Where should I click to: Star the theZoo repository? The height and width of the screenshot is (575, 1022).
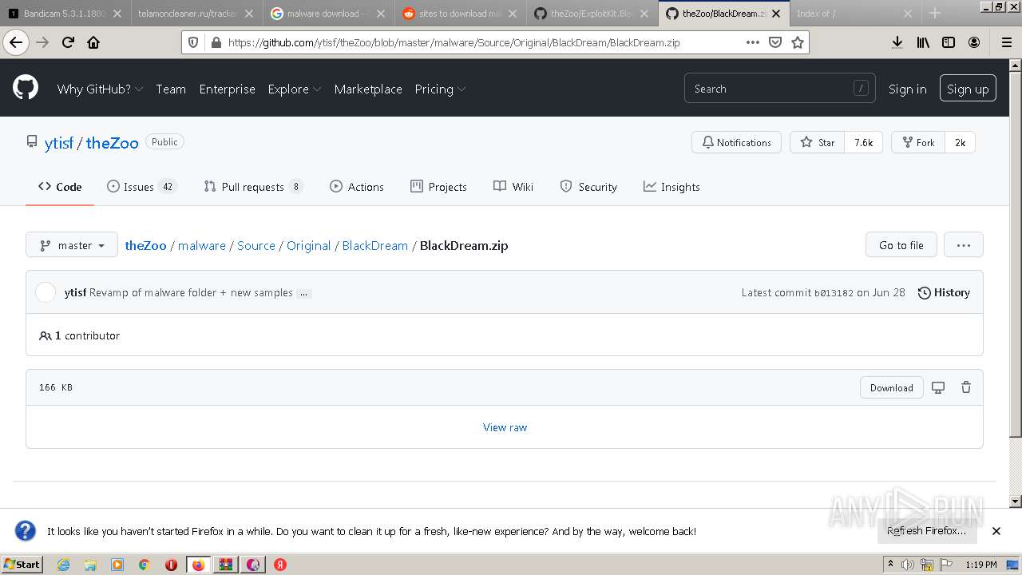[x=817, y=142]
